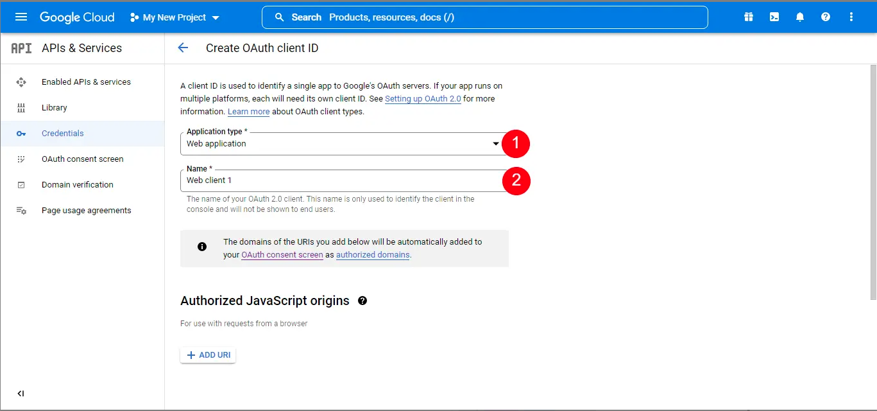
Task: Click the ADD URI button
Action: [x=207, y=354]
